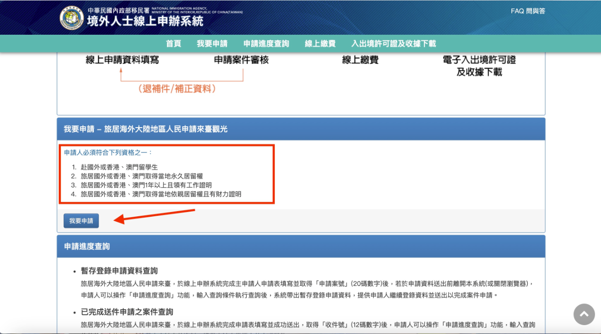Screen dimensions: 601x334
Task: Click the 境外人士線上申辦系統 site title
Action: 145,22
